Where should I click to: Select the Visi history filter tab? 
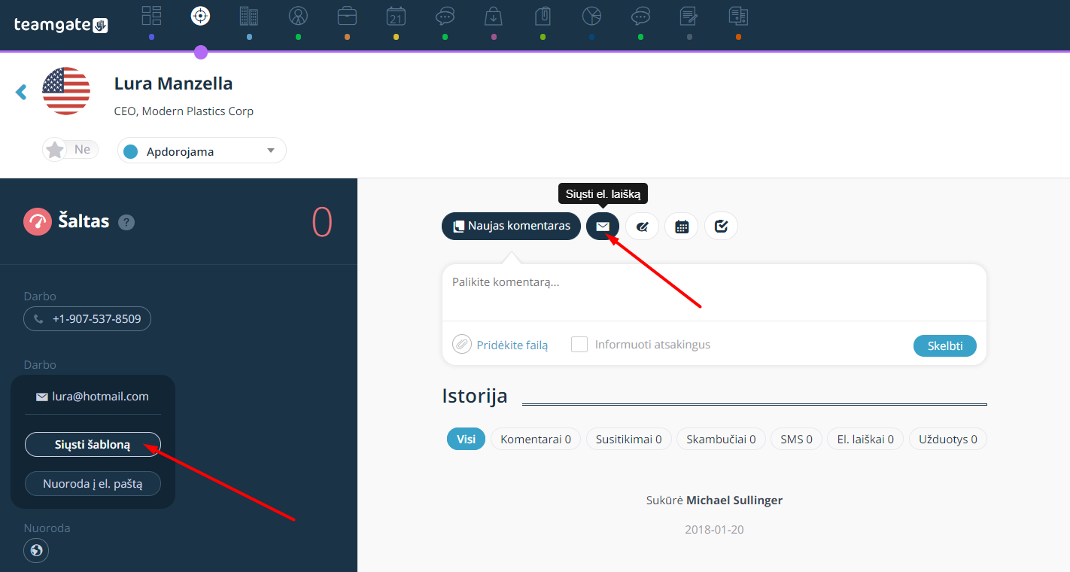coord(466,439)
